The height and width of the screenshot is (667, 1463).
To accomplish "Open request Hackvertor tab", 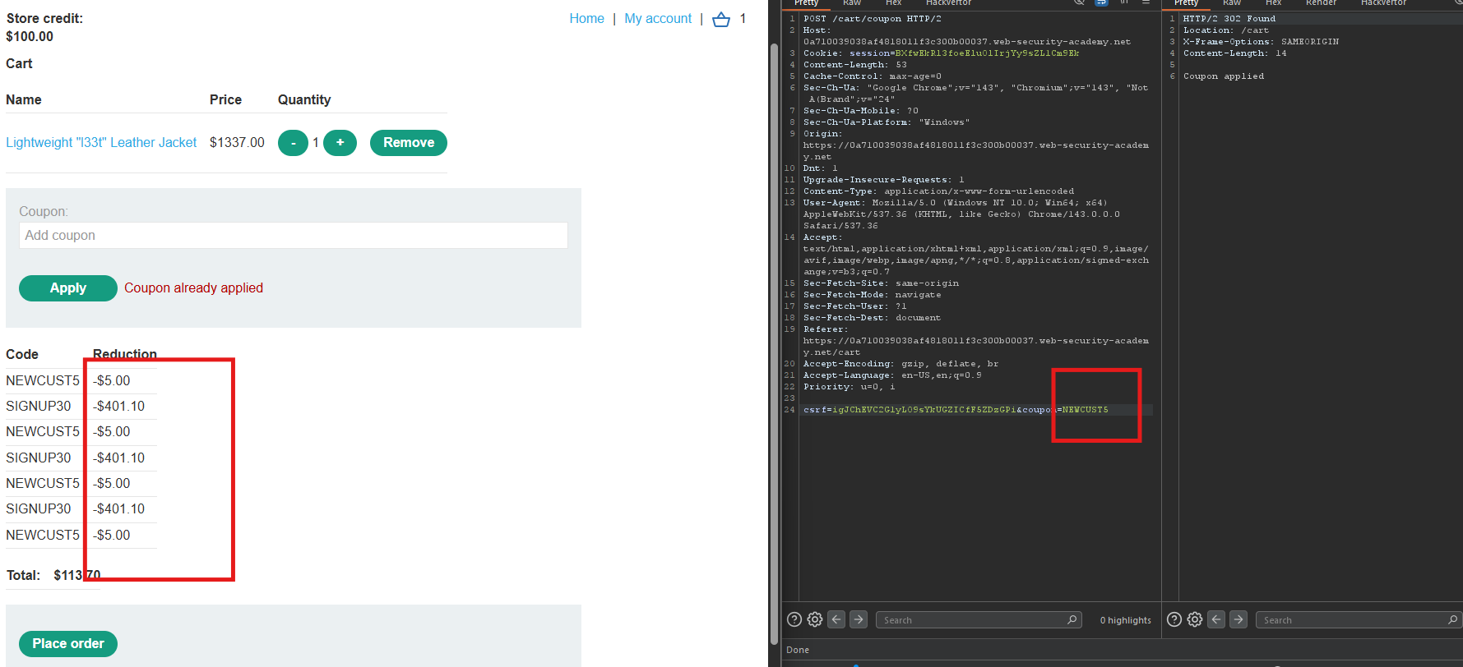I will point(949,3).
